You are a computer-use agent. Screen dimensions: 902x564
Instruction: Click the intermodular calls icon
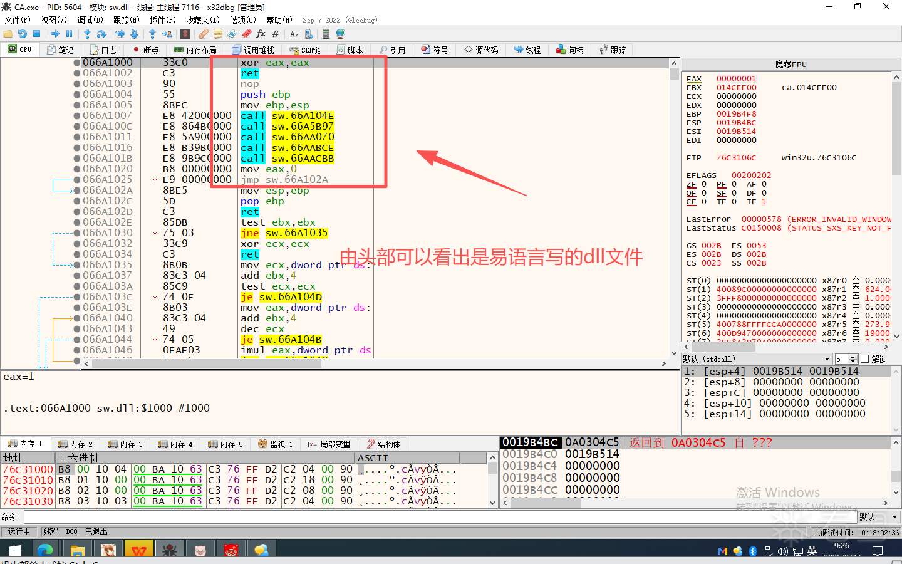308,34
